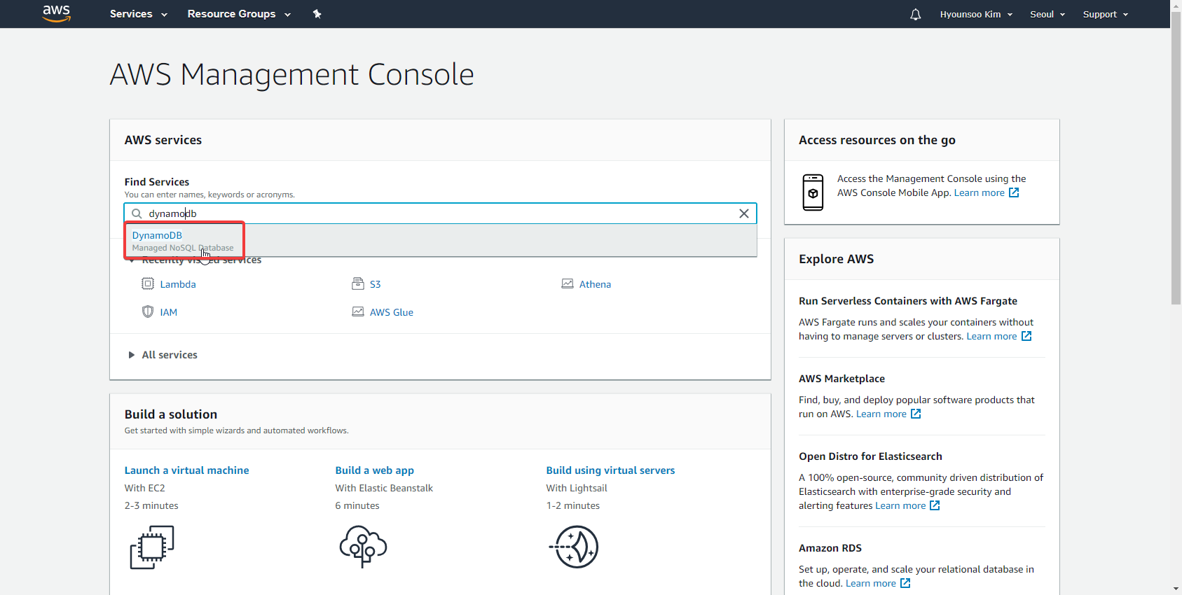
Task: Expand the All services section
Action: click(163, 355)
